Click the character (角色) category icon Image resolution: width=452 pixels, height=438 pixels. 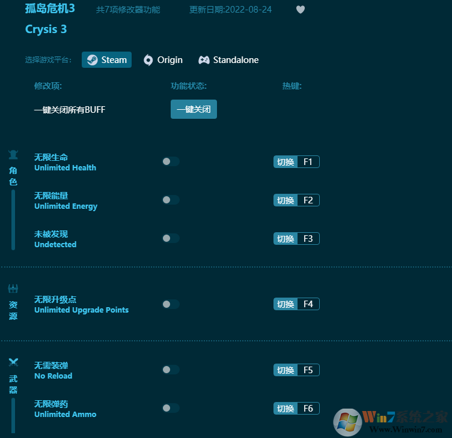[x=13, y=155]
